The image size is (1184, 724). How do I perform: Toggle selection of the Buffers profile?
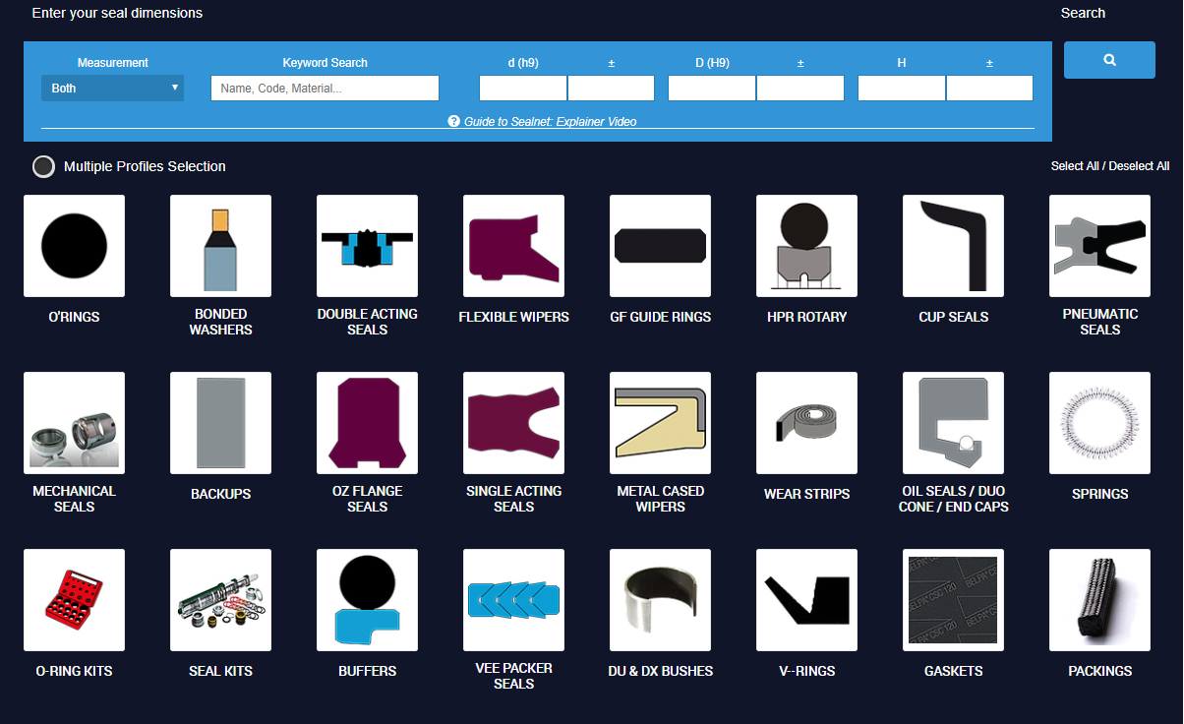click(367, 600)
